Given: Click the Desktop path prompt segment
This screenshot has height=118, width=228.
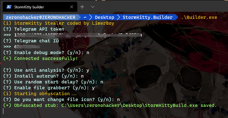Looking at the screenshot, I should [104, 17].
